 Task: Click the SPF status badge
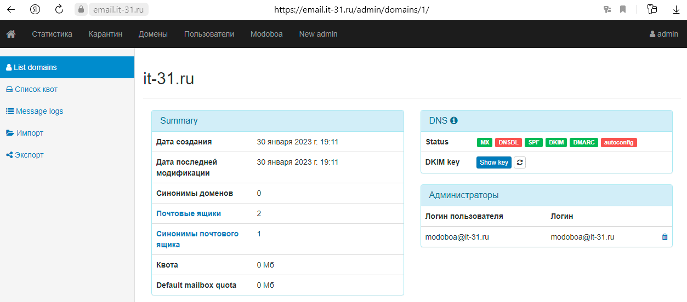click(534, 142)
